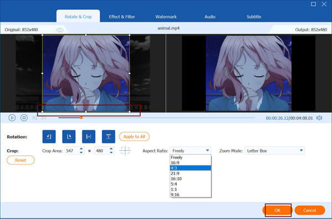This screenshot has width=332, height=219.
Task: Go to the Subtitle tab
Action: tap(253, 17)
